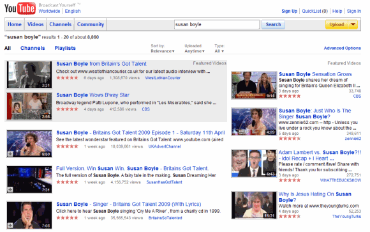370x232 pixels.
Task: Click the Sign Up link
Action: point(289,11)
